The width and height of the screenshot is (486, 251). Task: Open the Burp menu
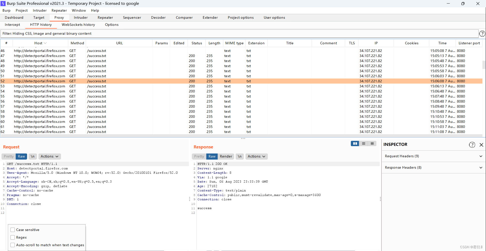(x=7, y=10)
